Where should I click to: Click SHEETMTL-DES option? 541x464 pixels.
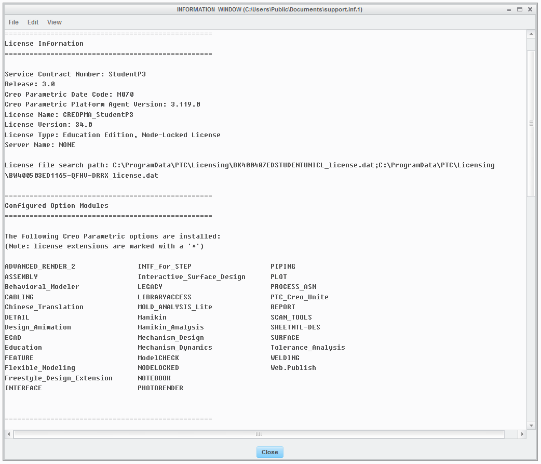295,327
